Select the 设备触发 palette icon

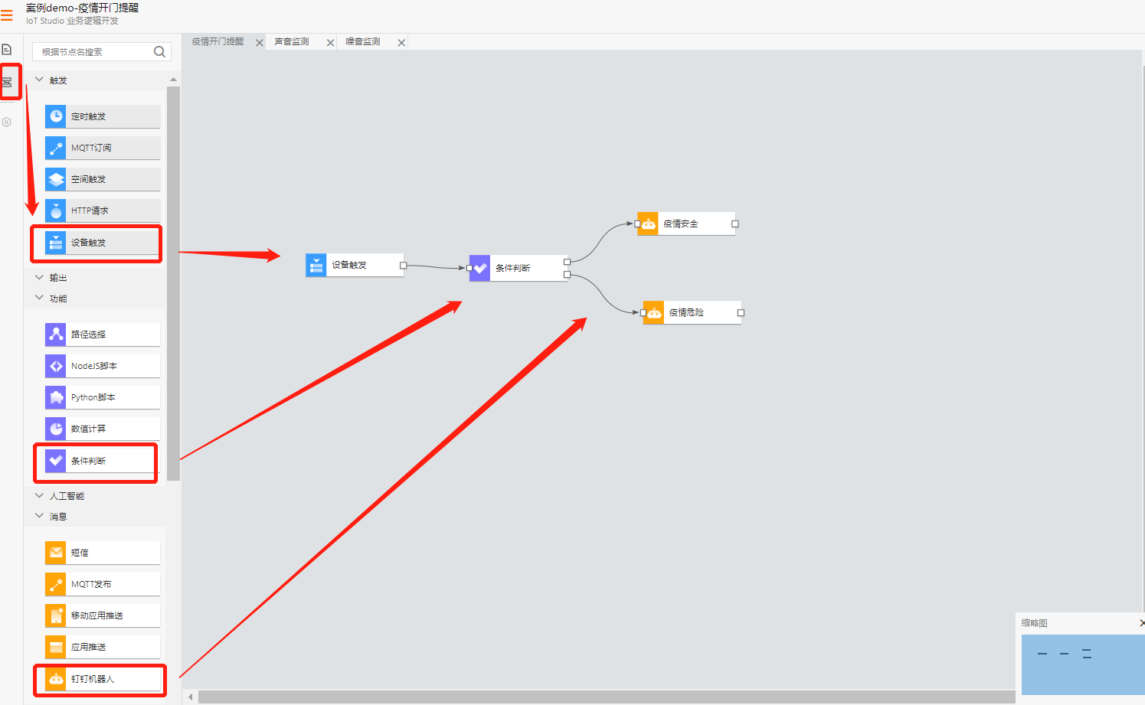(56, 243)
